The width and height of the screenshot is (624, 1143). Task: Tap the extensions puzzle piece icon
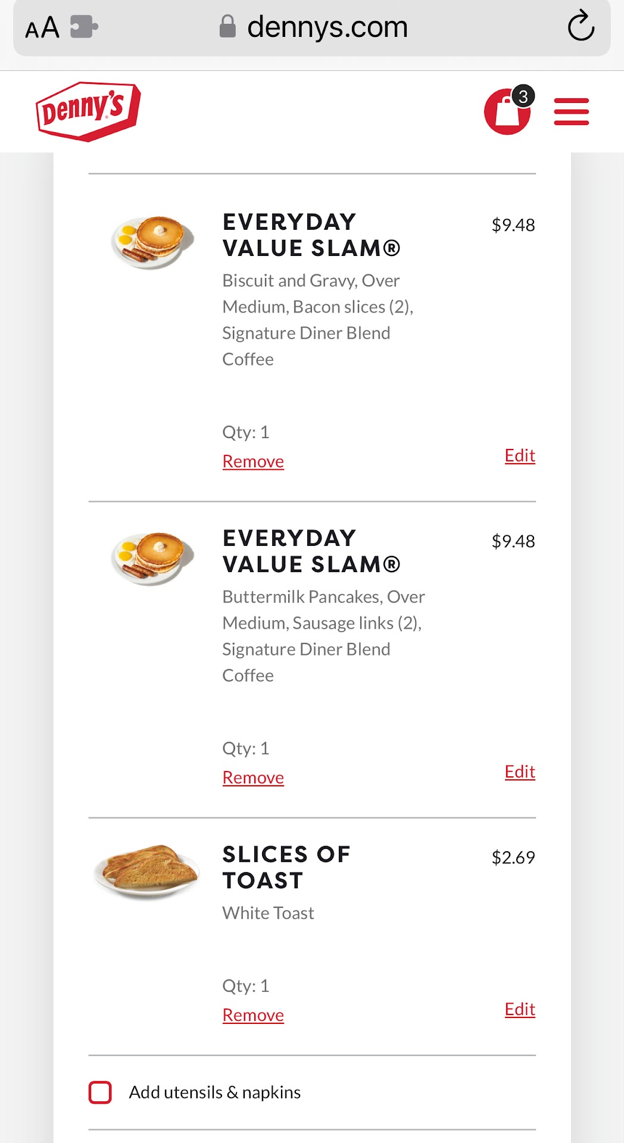click(x=83, y=27)
